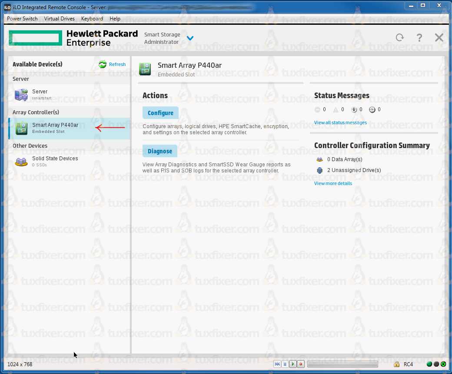Open the Virtual Drives menu
Viewport: 452px width, 374px height.
coord(60,19)
